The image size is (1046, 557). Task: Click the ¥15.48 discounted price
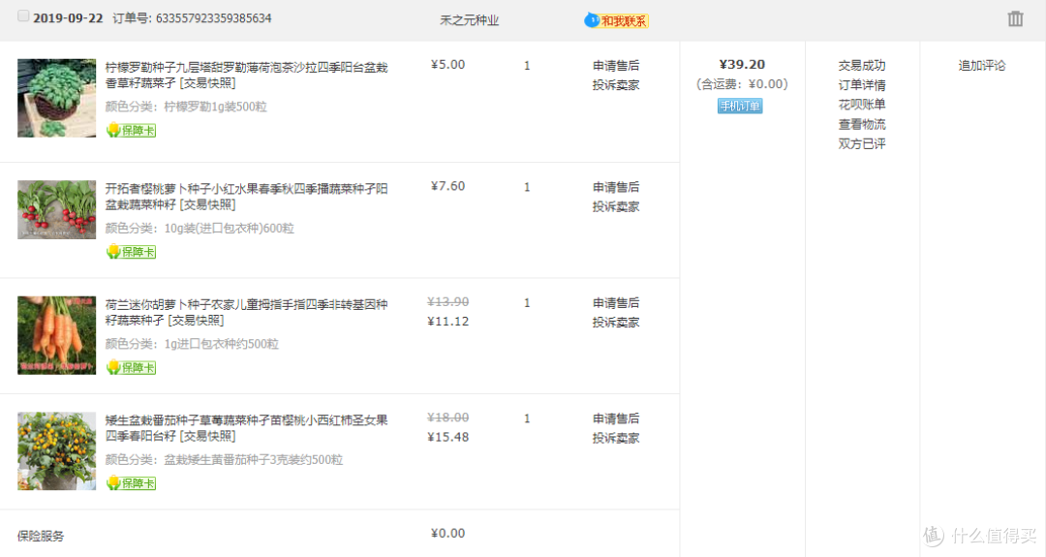pos(447,437)
